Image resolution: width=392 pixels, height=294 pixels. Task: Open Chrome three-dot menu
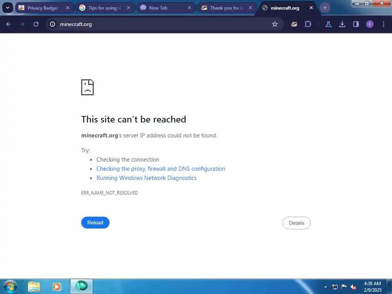pyautogui.click(x=384, y=24)
